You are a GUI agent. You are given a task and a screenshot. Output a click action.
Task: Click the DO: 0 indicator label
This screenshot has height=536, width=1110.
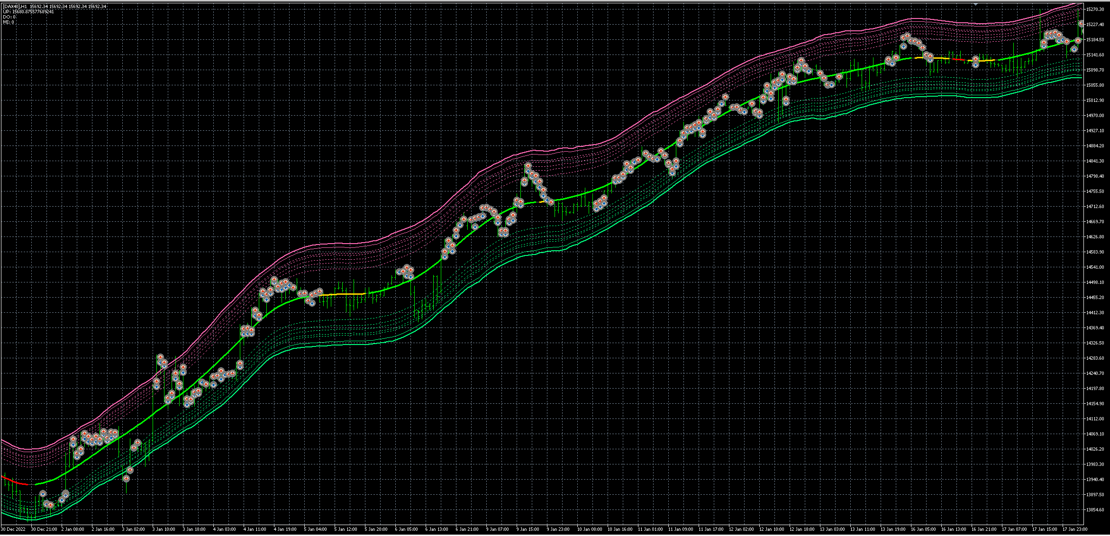(x=9, y=17)
